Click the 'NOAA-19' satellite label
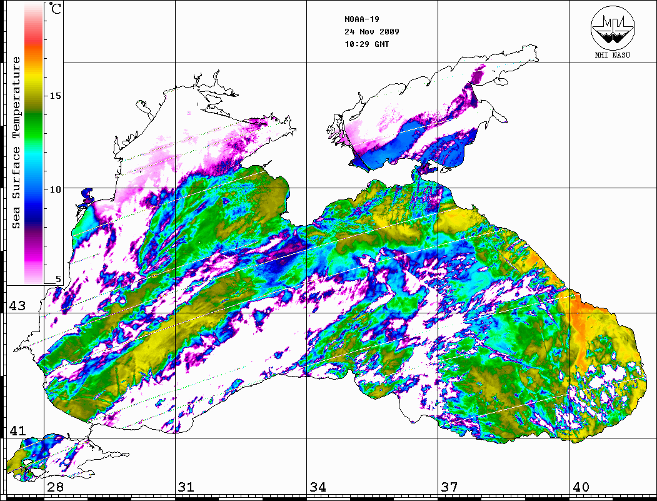The image size is (657, 501). pos(361,19)
